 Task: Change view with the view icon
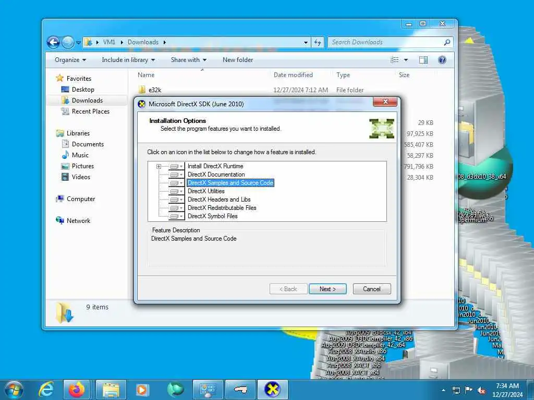[395, 60]
